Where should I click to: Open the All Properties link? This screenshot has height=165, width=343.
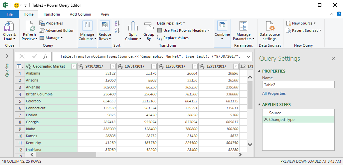pos(274,93)
